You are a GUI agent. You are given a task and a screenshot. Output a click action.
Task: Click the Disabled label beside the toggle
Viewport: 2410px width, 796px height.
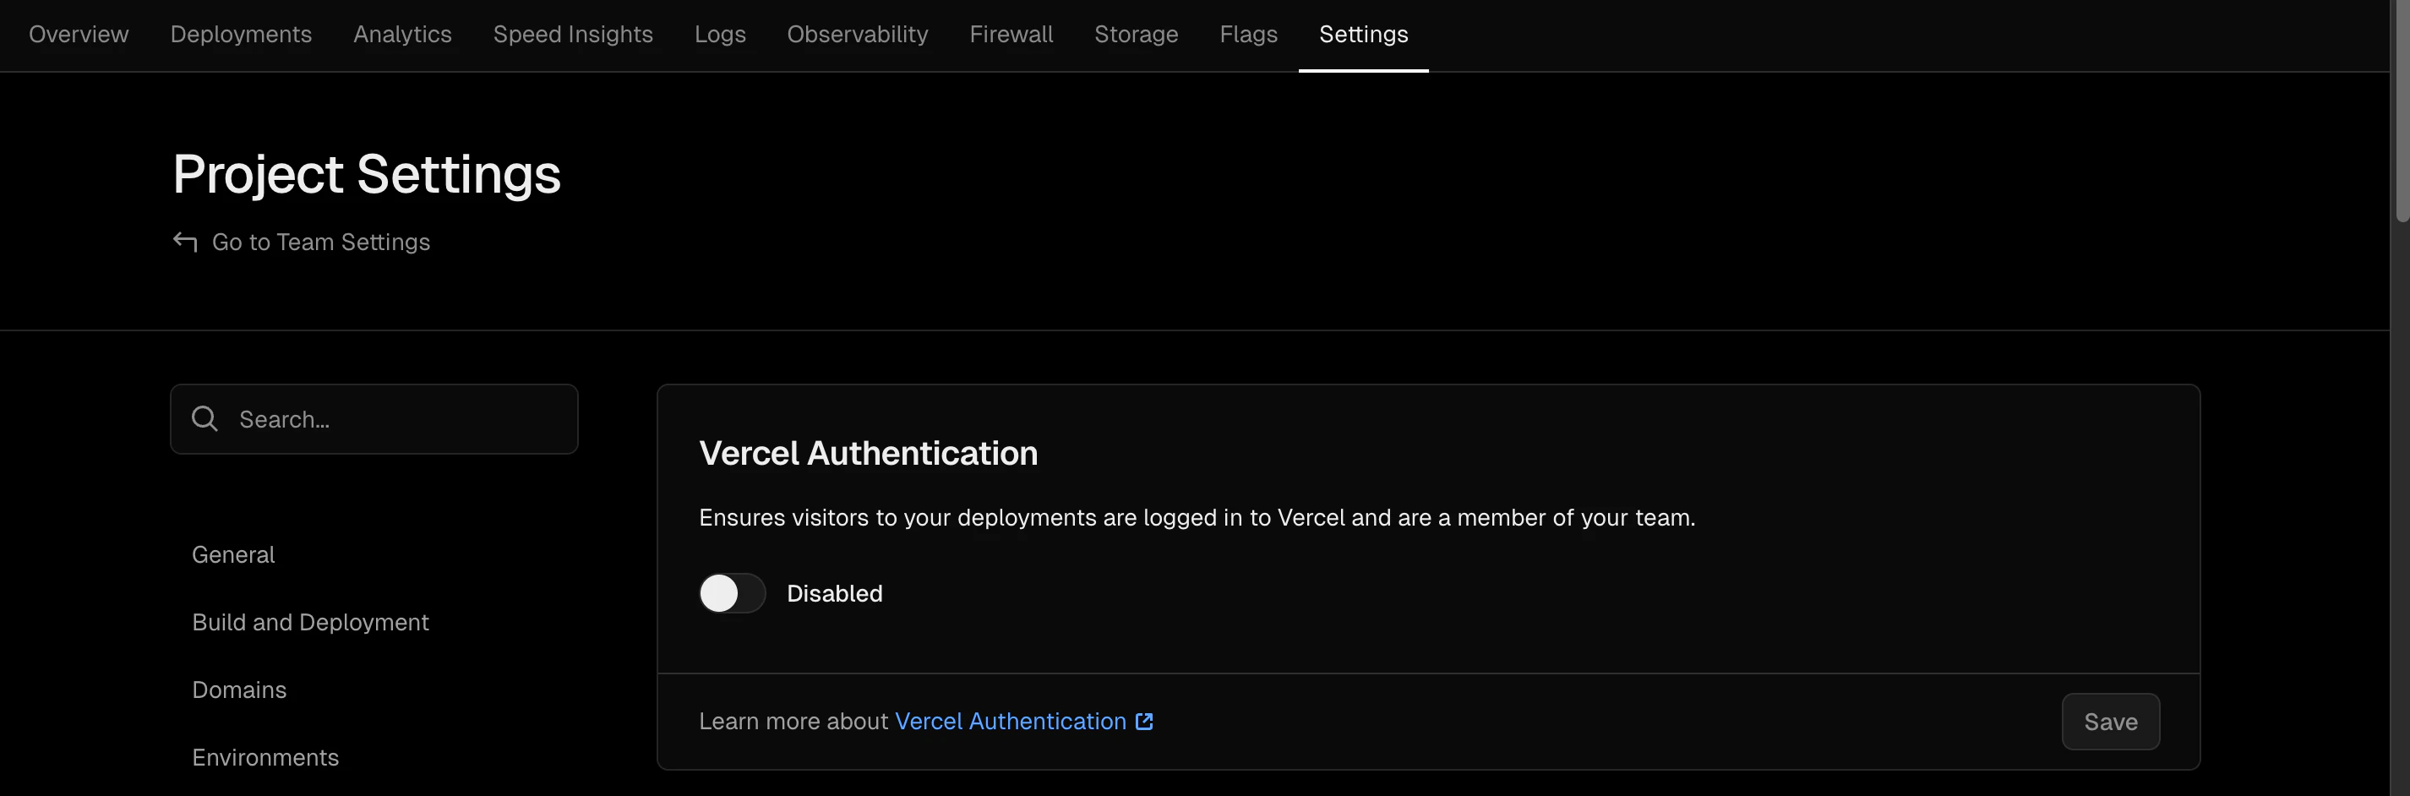coord(835,593)
